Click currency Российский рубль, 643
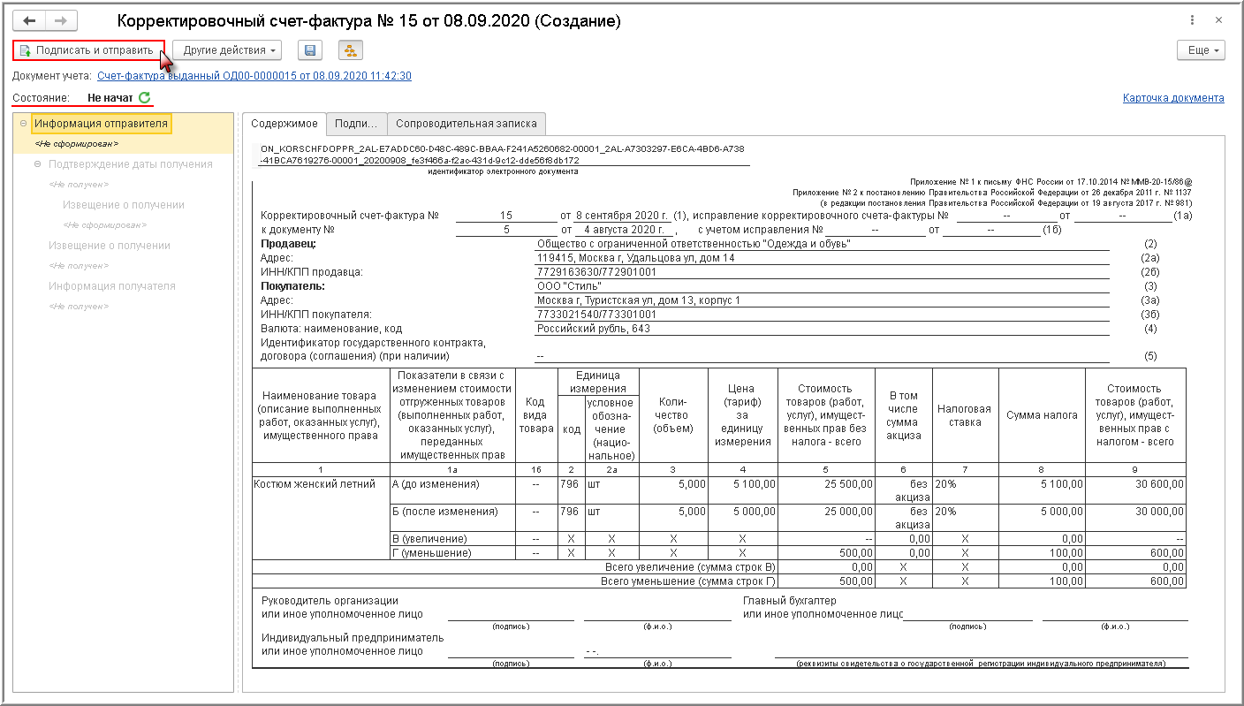This screenshot has width=1244, height=706. pyautogui.click(x=593, y=329)
